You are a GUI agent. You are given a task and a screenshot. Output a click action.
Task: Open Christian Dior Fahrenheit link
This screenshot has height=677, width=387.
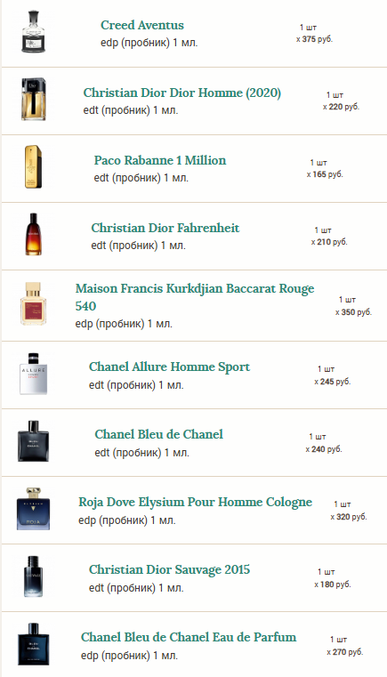(x=165, y=228)
